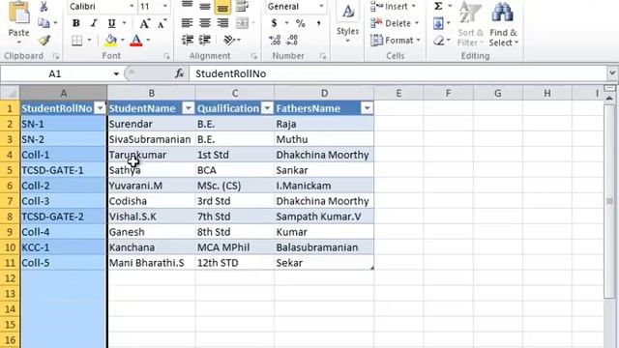Screen dimensions: 619x348
Task: Click the Paste button
Action: tap(18, 21)
